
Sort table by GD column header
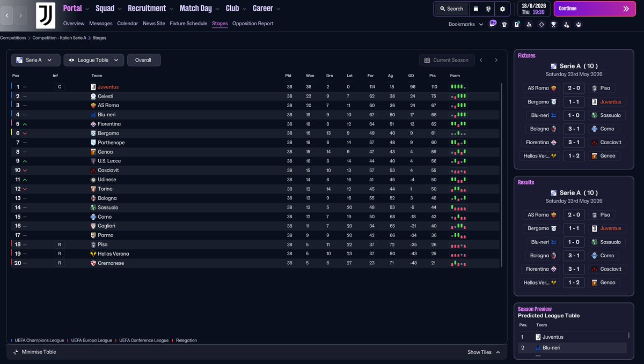pos(411,76)
